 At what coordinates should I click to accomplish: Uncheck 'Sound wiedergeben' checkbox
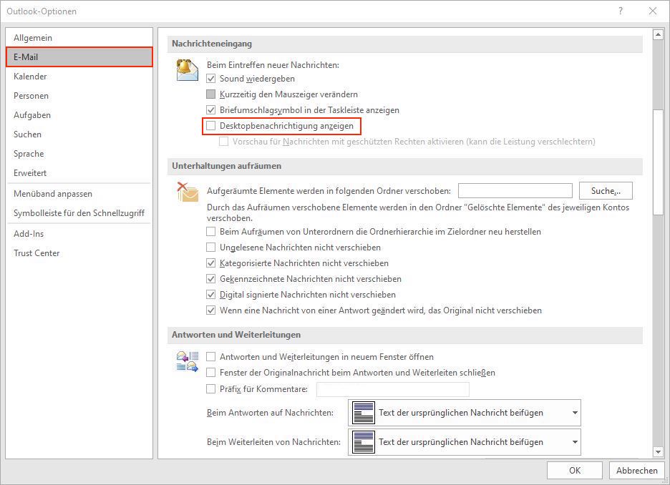(210, 79)
